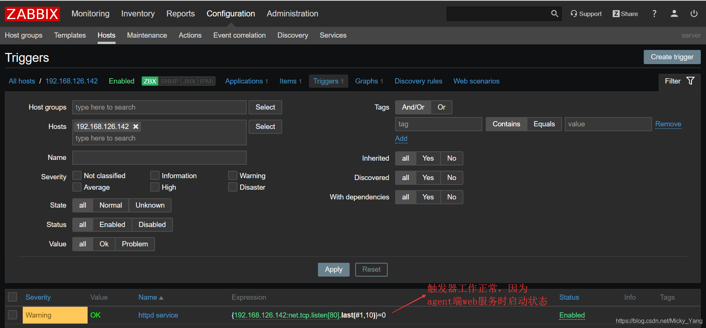Set Inherited filter to Yes
This screenshot has width=706, height=328.
coord(428,158)
